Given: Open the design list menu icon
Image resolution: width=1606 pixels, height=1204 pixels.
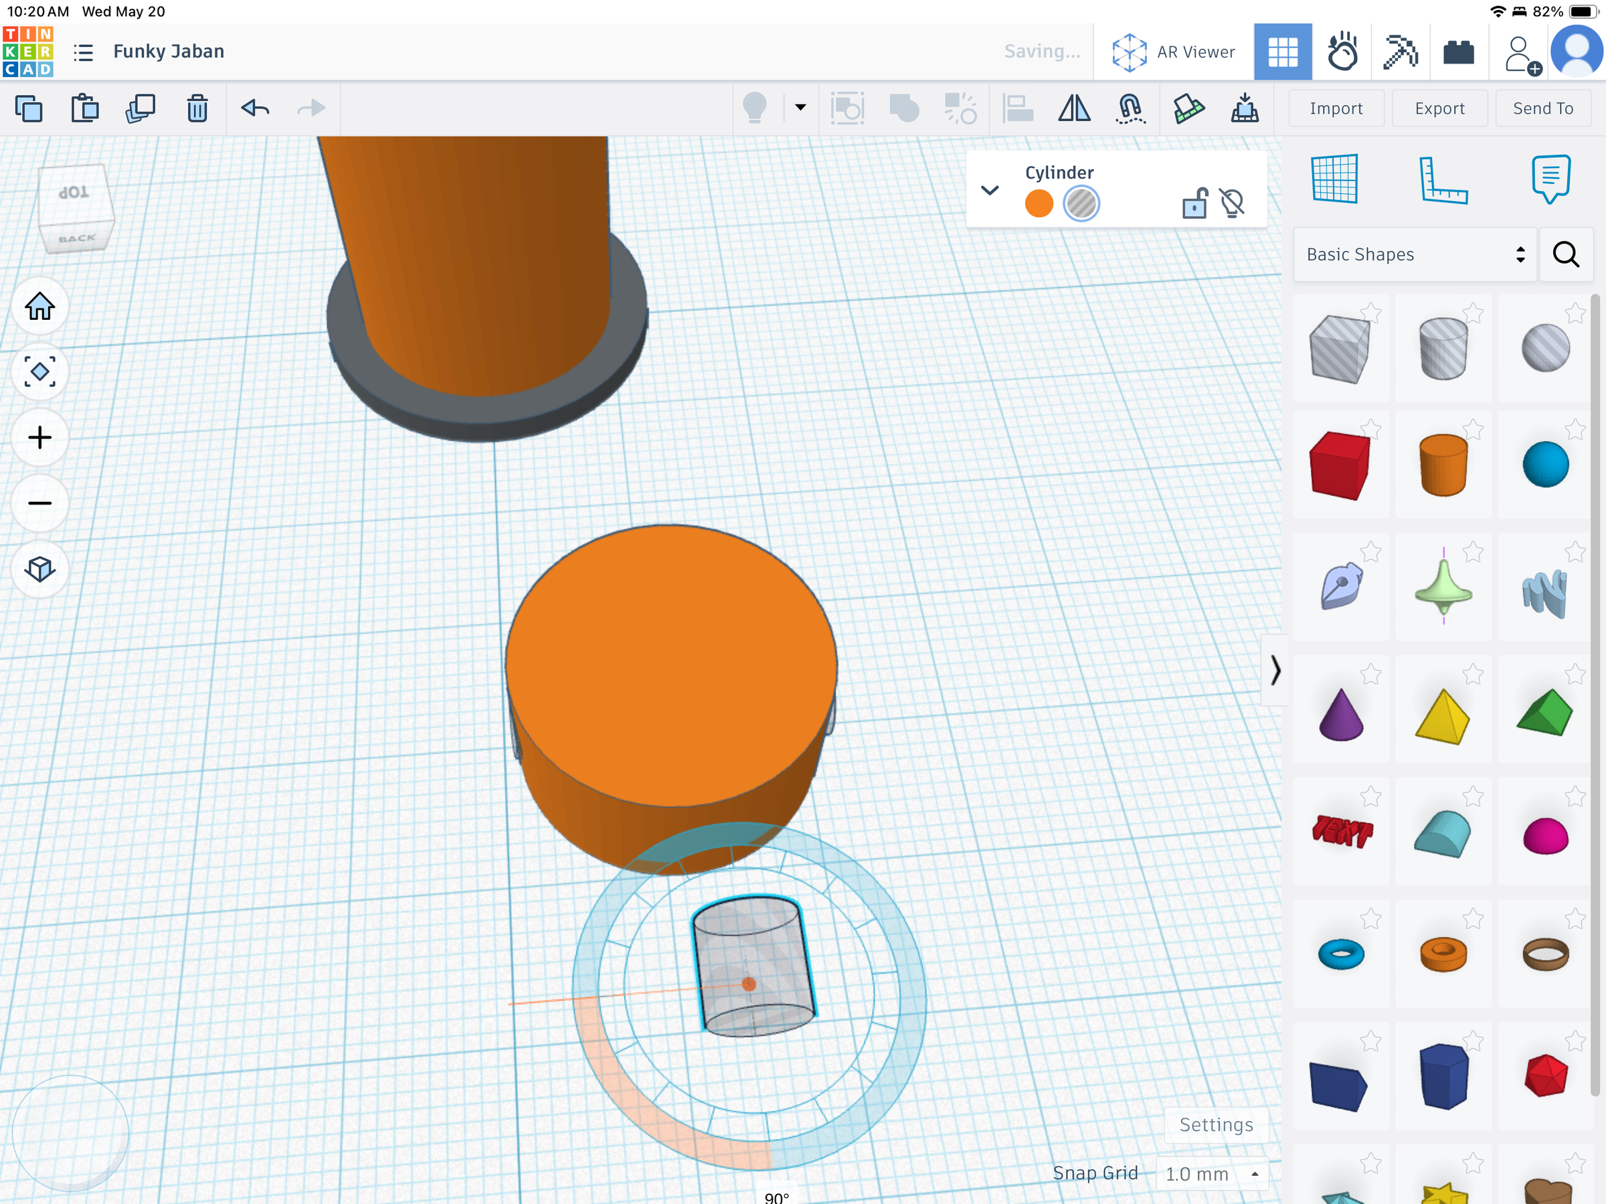Looking at the screenshot, I should pos(84,52).
